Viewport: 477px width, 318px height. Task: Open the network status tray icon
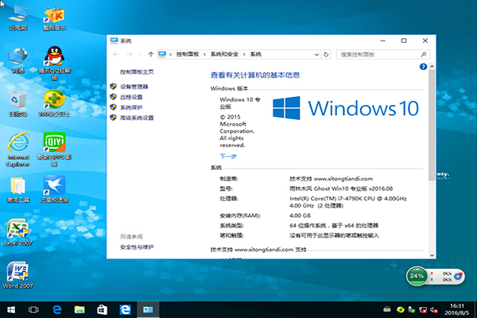(x=423, y=310)
